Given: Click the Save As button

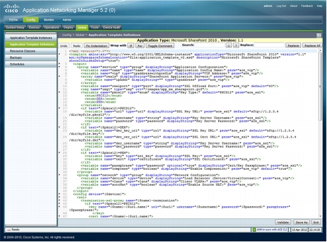Looking at the screenshot, I should (302, 222).
